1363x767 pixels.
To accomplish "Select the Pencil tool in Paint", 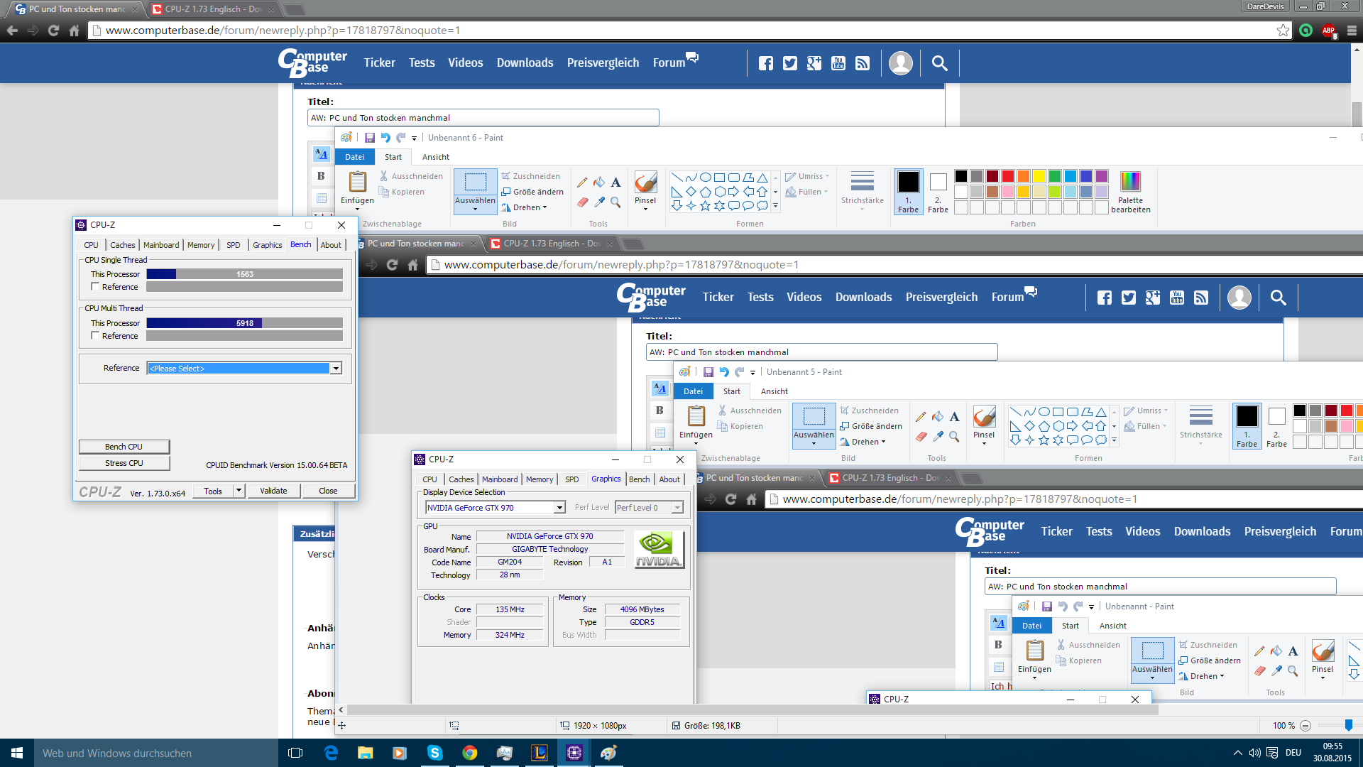I will [x=582, y=183].
